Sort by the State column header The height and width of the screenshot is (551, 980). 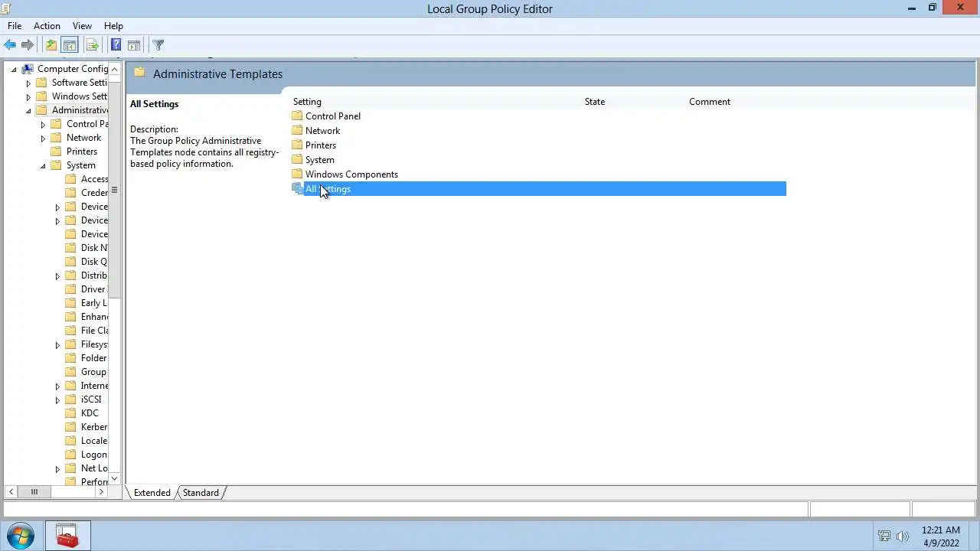[x=595, y=101]
